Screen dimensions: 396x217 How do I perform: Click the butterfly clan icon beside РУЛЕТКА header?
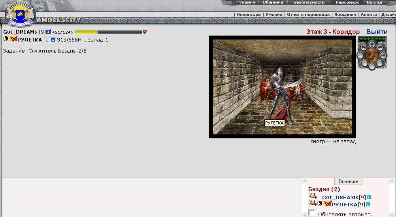(x=13, y=39)
